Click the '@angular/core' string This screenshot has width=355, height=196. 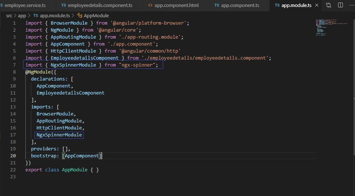[117, 30]
